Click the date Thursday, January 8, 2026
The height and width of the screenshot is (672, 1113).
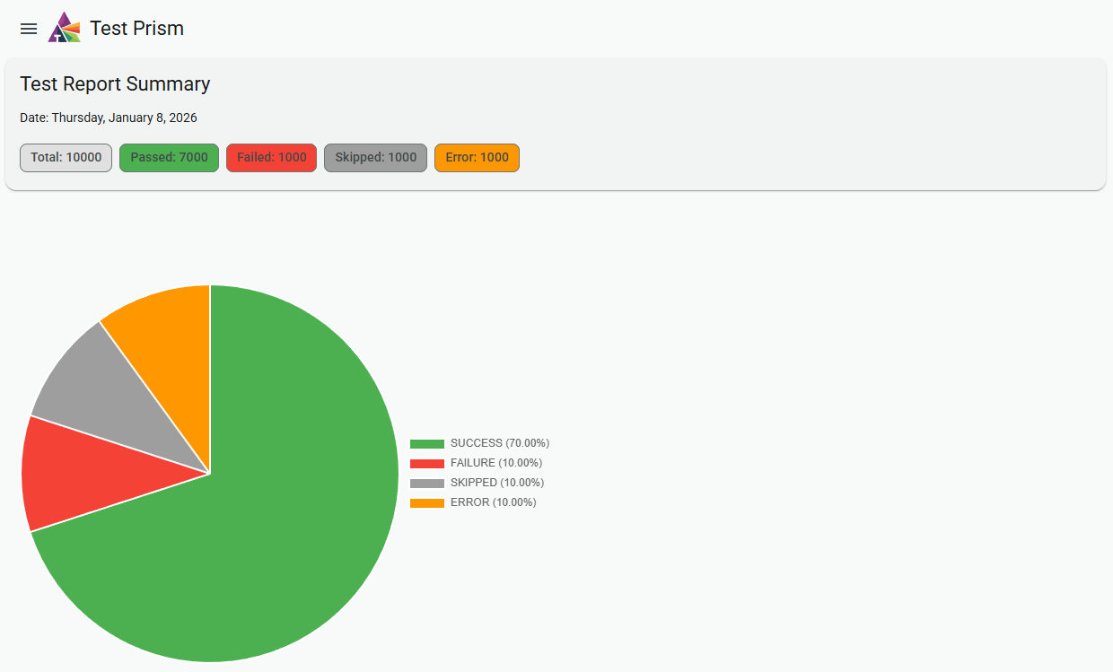pyautogui.click(x=108, y=118)
